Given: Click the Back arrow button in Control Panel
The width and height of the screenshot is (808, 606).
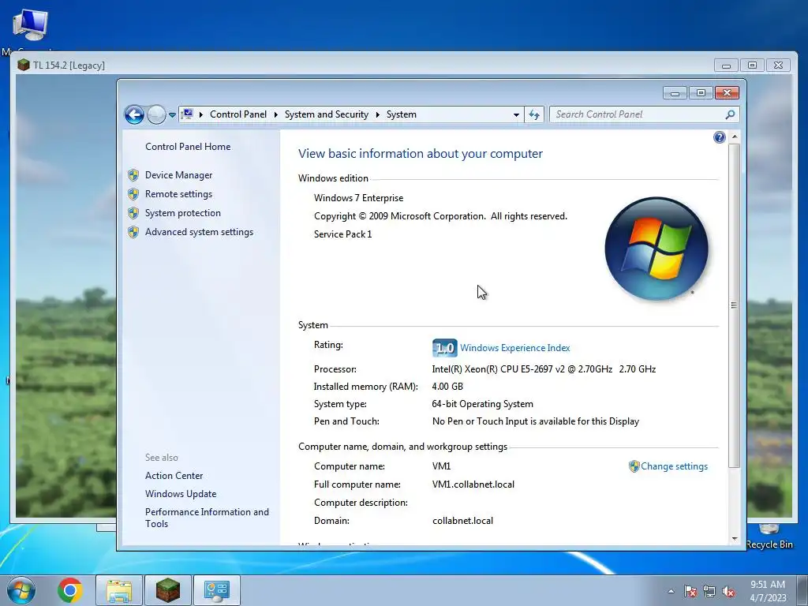Looking at the screenshot, I should (x=134, y=114).
